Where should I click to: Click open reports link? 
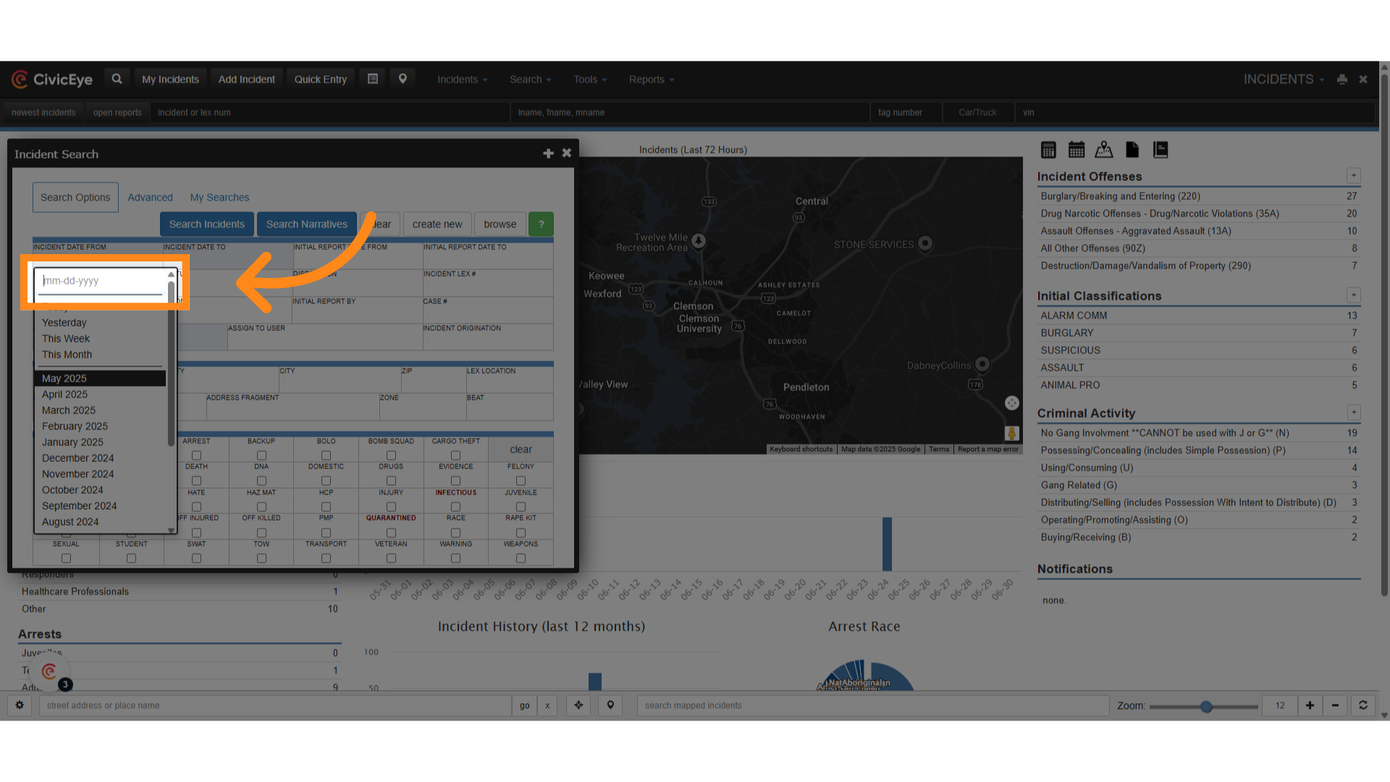click(x=117, y=113)
